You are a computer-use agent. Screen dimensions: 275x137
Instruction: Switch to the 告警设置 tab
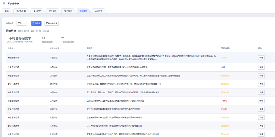[99, 11]
